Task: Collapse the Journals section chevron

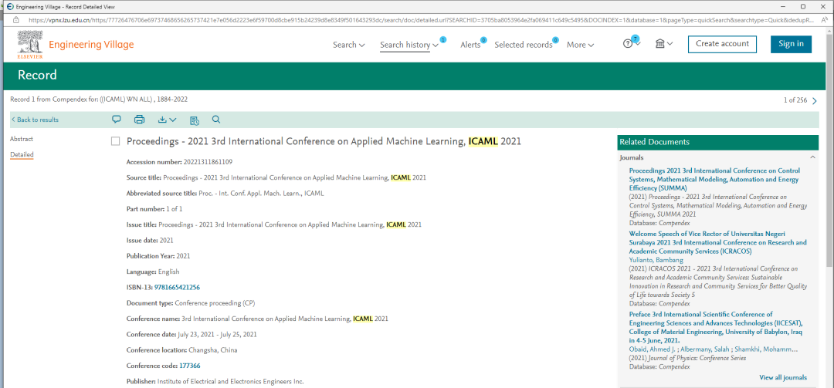Action: click(x=812, y=157)
